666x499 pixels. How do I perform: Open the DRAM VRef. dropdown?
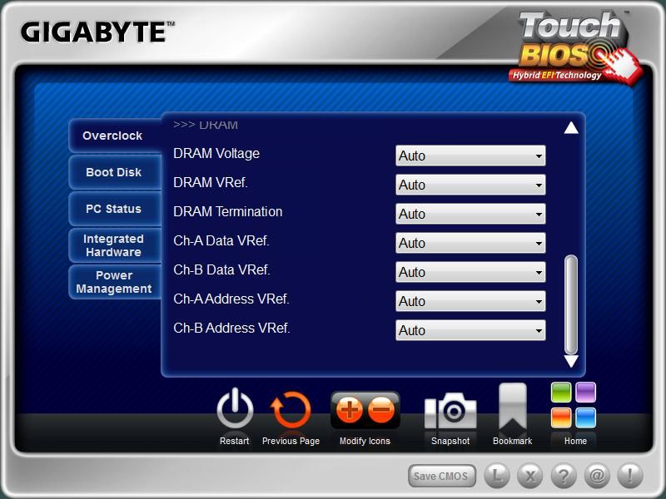click(x=470, y=185)
